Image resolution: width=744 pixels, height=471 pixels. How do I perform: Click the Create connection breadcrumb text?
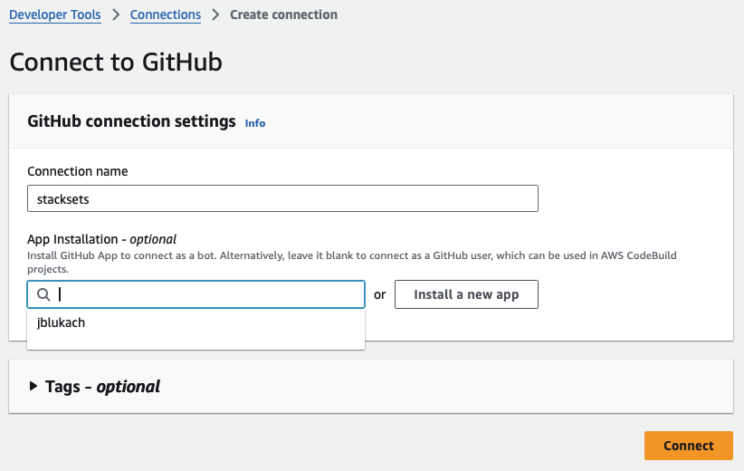[283, 15]
